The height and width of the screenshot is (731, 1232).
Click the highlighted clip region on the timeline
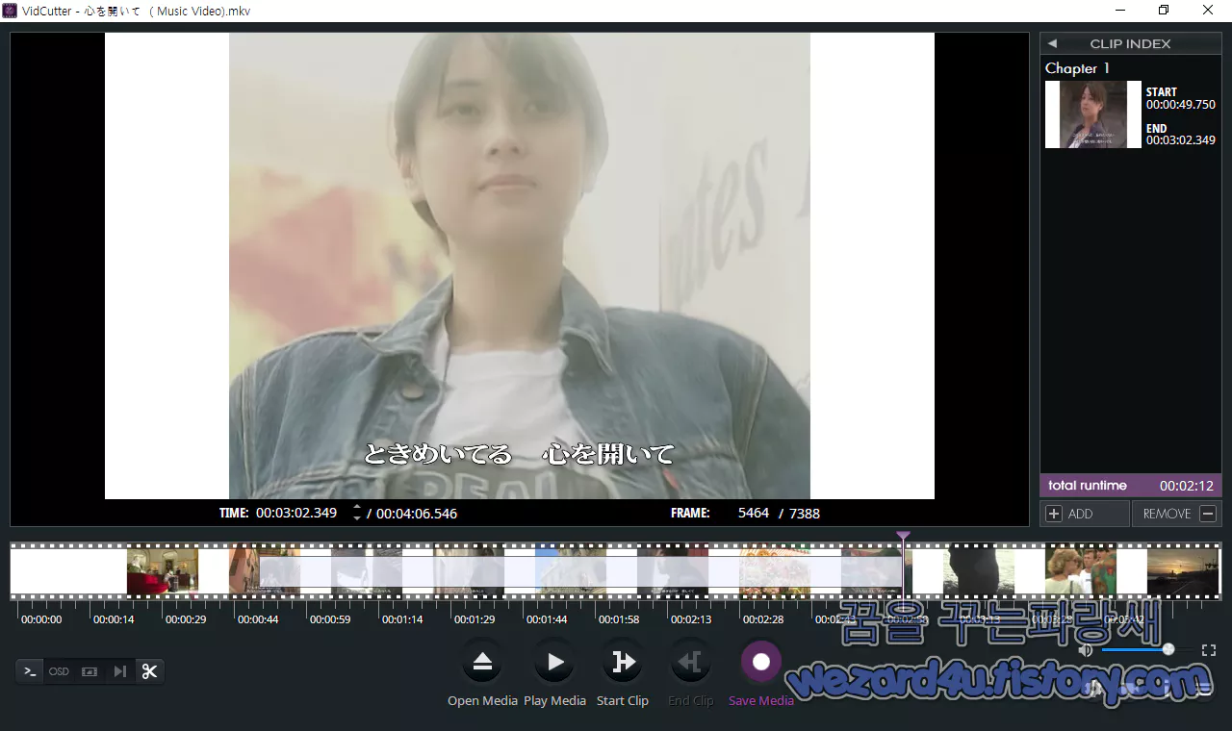coord(580,572)
